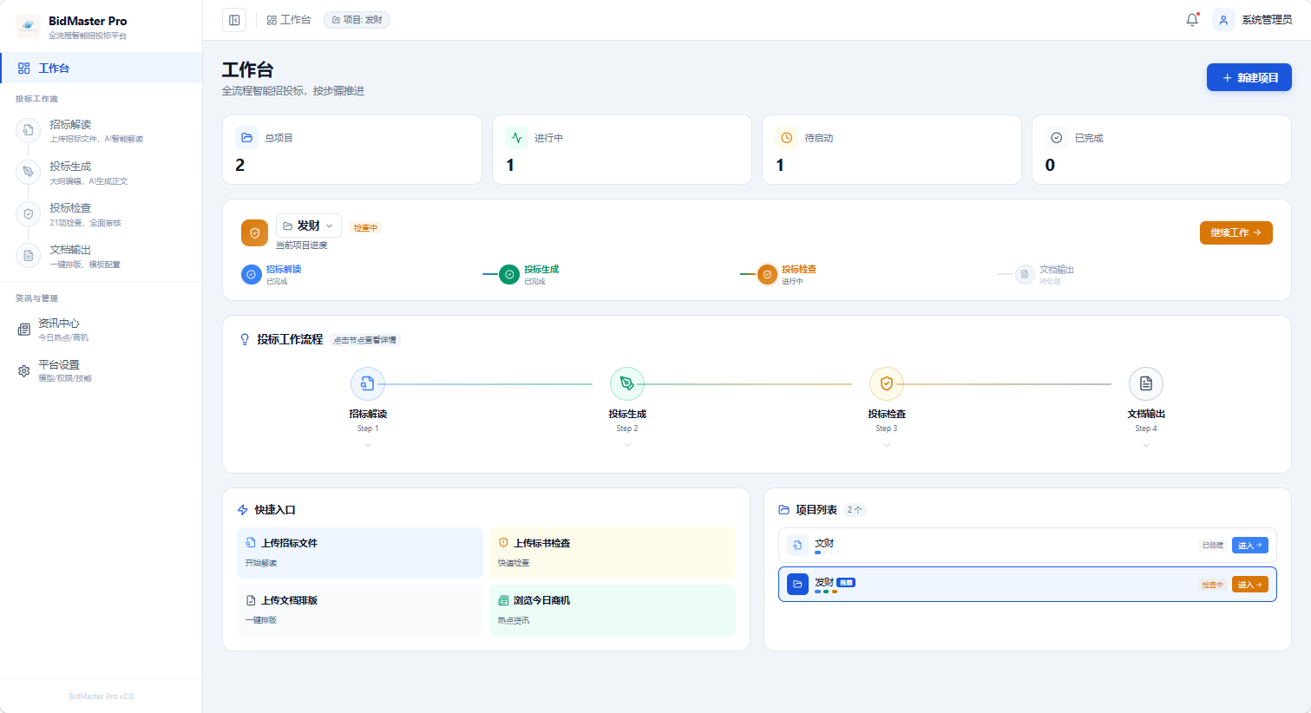The image size is (1311, 713).
Task: Collapse the sidebar with the panel toggle icon
Action: point(234,20)
